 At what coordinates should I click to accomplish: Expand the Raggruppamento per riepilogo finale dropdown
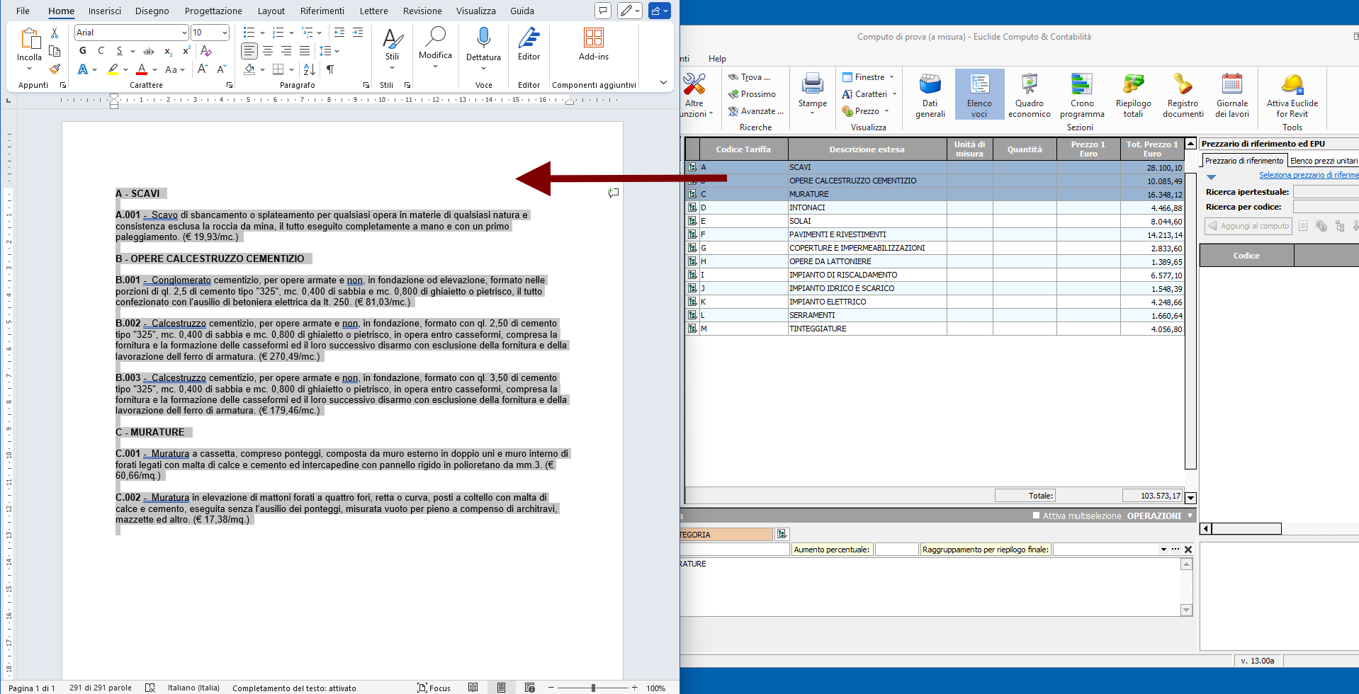pos(1163,550)
